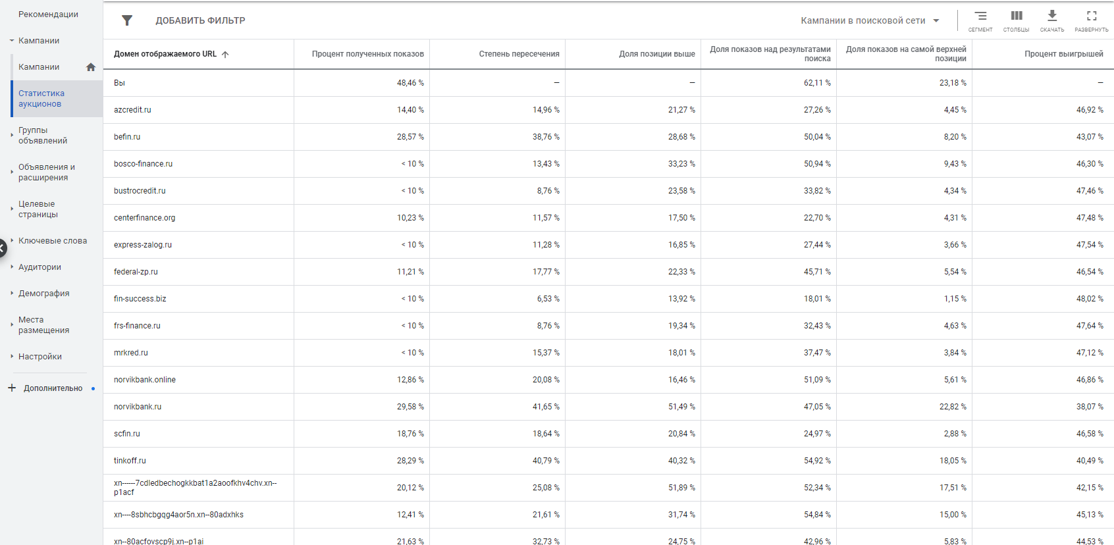Viewport: 1114px width, 545px height.
Task: Open Кампании в поисковой сети dropdown
Action: pos(870,21)
